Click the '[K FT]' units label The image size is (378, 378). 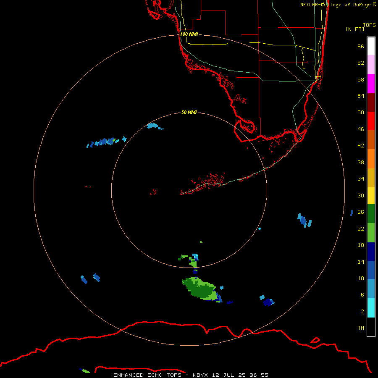tap(355, 29)
